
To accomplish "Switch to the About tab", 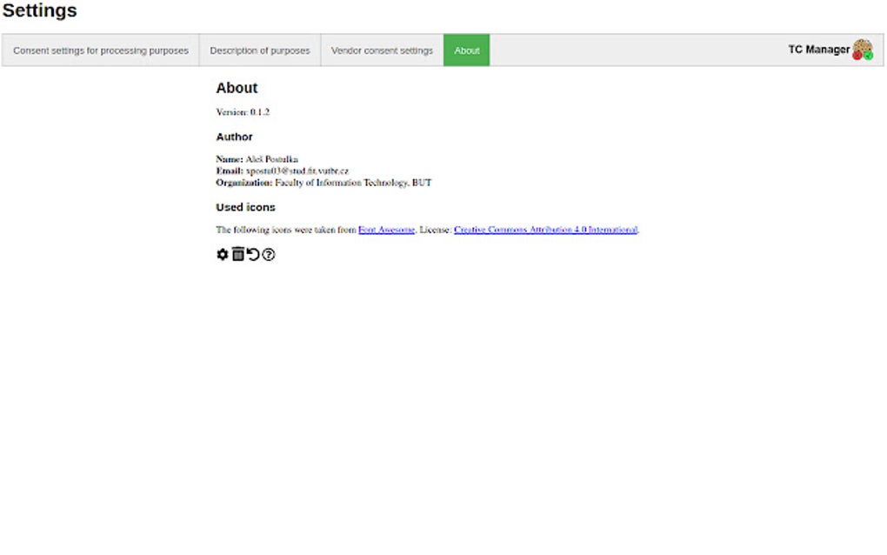I will 466,50.
